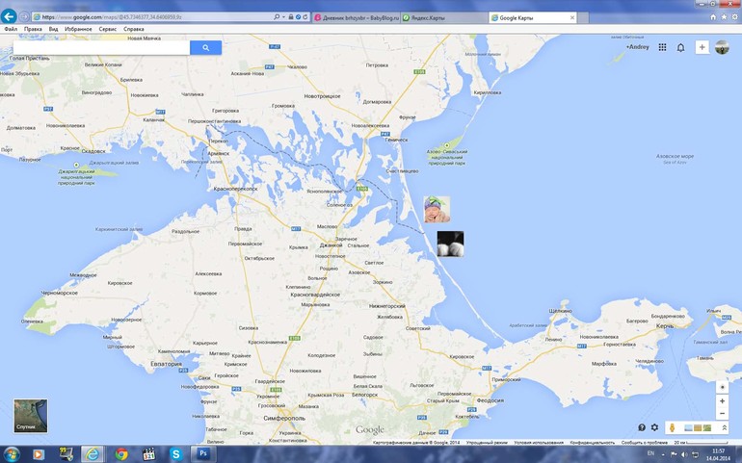This screenshot has height=463, width=742.
Task: Open the address bar search dropdown arrow
Action: tap(283, 17)
